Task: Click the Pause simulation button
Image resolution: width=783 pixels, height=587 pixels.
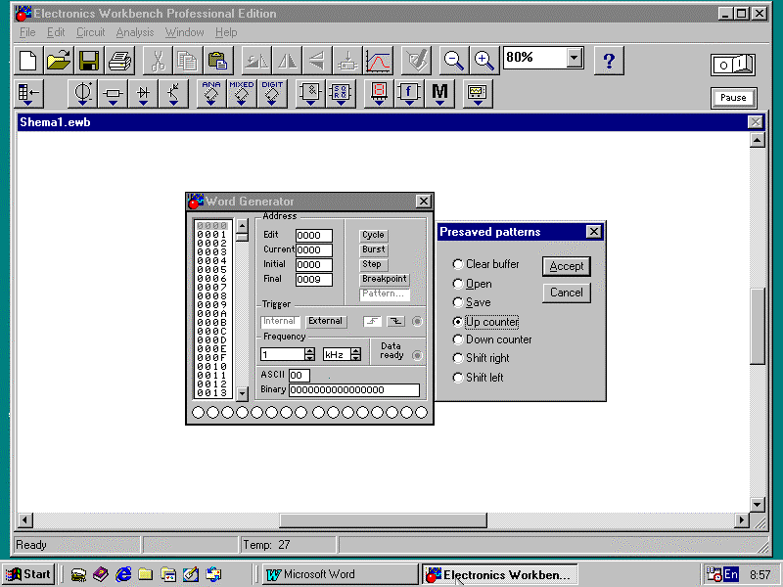Action: 733,98
